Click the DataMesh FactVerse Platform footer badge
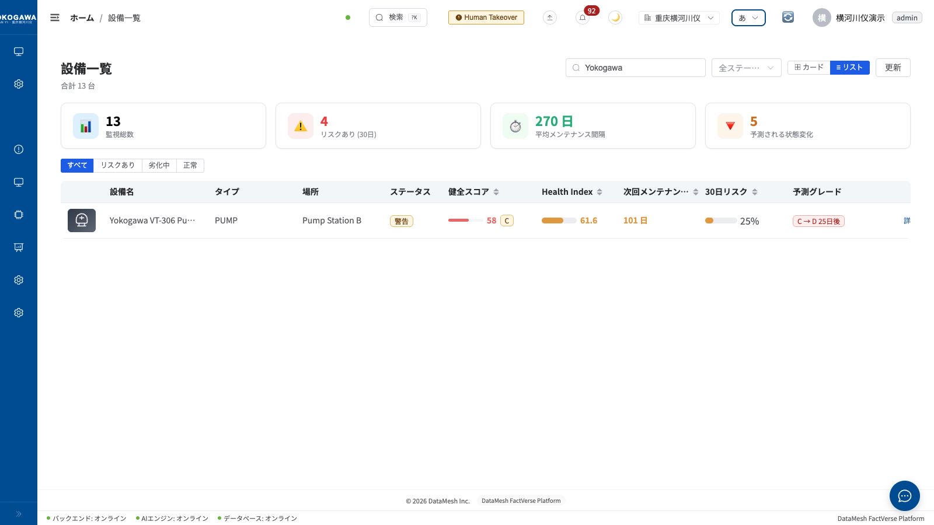 click(x=521, y=501)
